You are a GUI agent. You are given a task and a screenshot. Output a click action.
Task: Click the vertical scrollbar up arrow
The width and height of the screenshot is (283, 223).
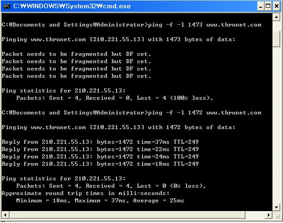[276, 17]
